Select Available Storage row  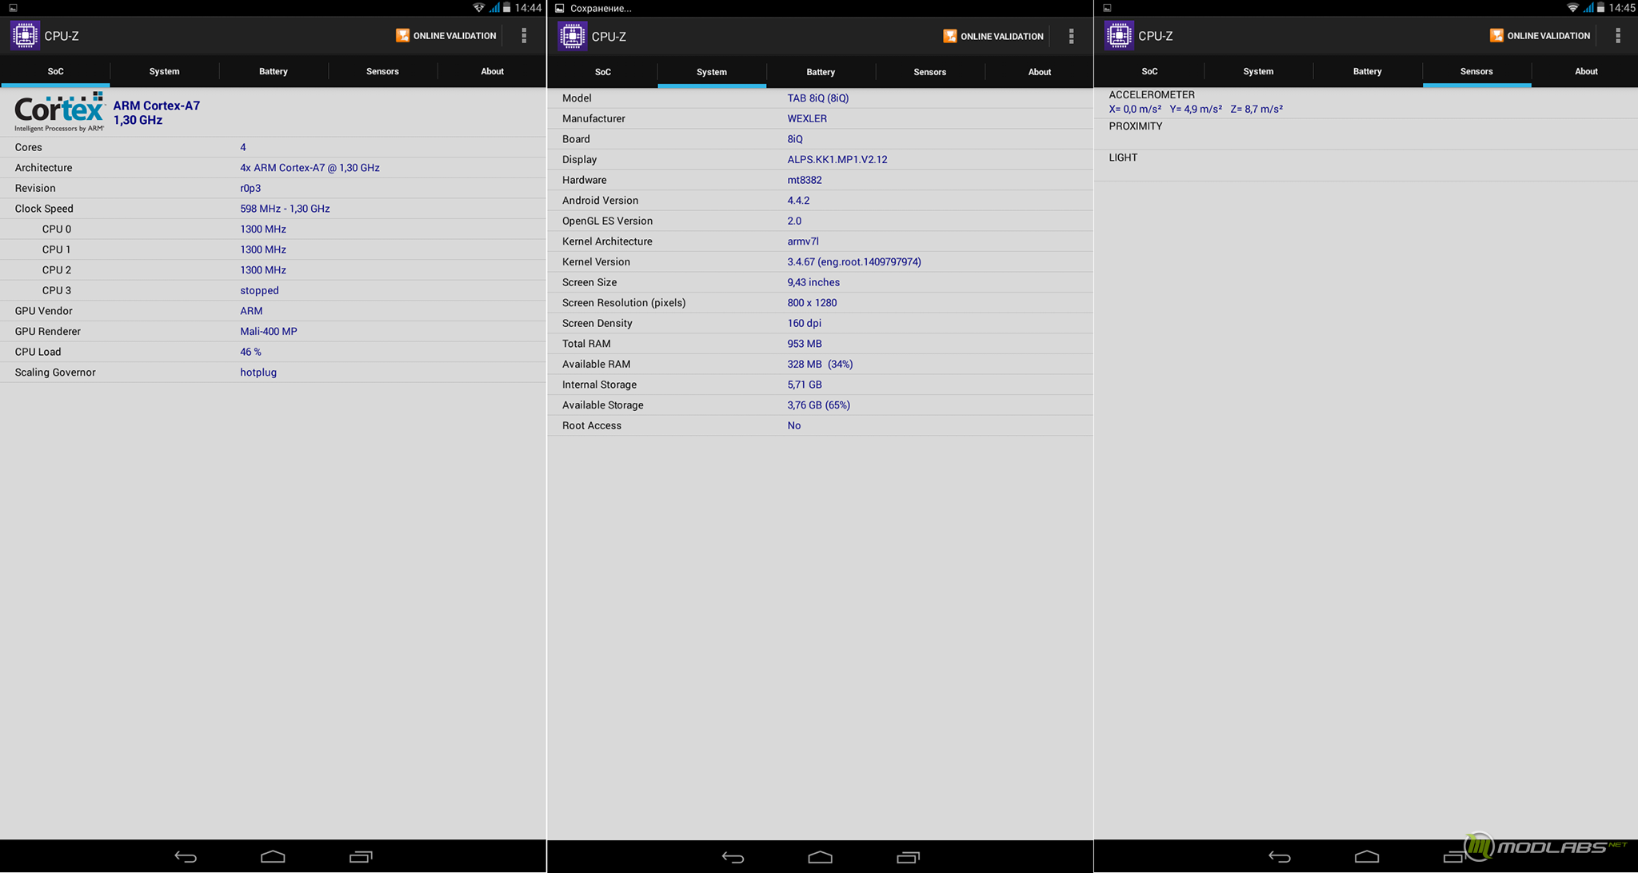pos(820,405)
